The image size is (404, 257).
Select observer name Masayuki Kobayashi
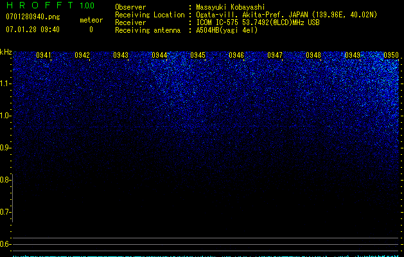click(231, 7)
